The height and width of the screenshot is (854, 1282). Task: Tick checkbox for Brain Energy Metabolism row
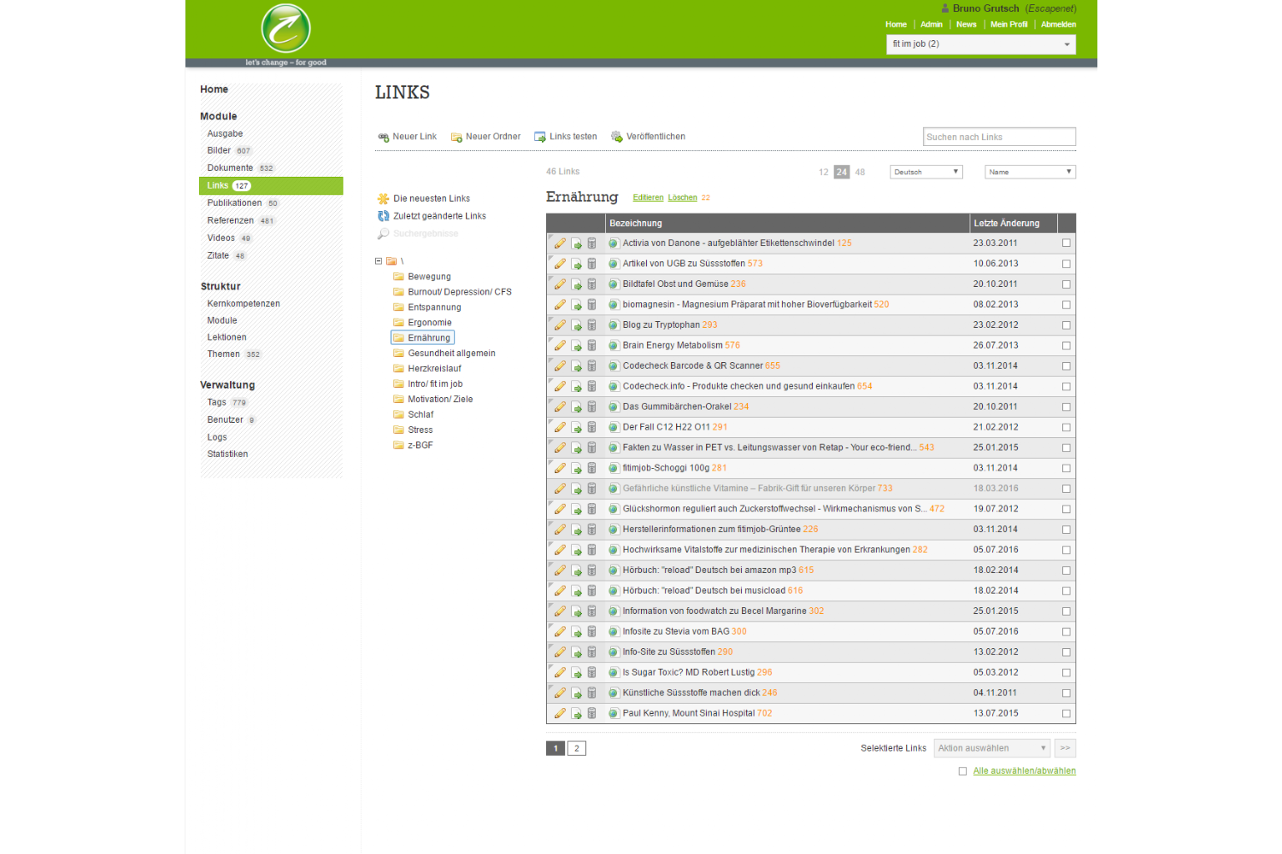point(1066,346)
